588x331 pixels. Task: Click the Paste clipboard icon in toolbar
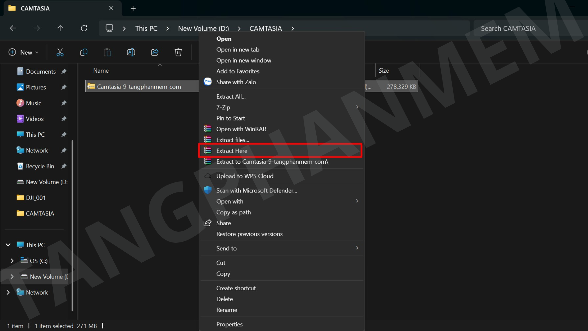click(107, 52)
